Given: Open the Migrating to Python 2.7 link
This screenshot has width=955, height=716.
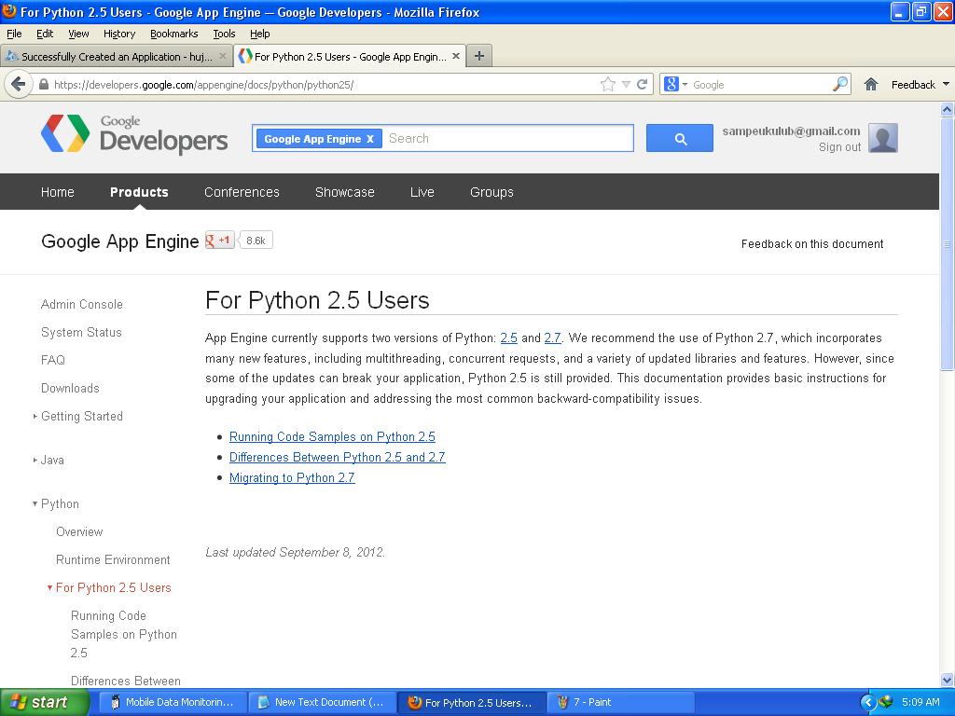Looking at the screenshot, I should coord(292,477).
